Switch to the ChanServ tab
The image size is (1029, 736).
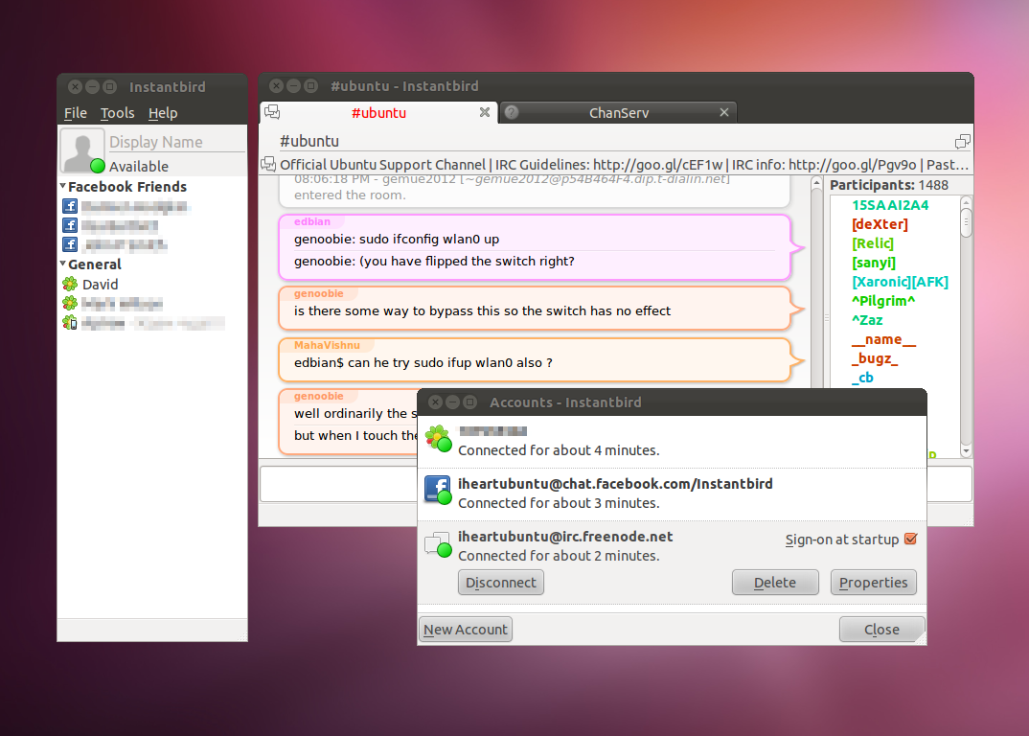click(x=618, y=112)
